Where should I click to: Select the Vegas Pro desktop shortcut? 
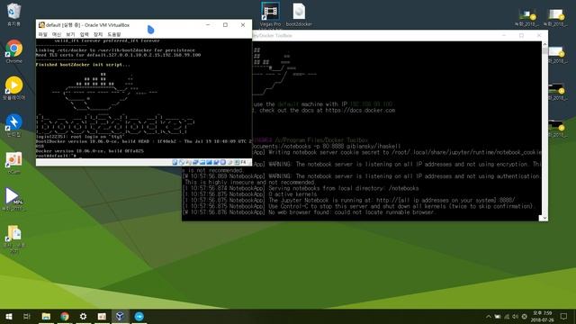(x=270, y=14)
